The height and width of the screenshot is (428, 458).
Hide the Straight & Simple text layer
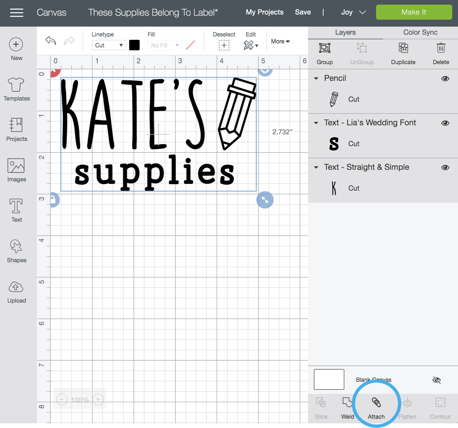click(x=445, y=168)
